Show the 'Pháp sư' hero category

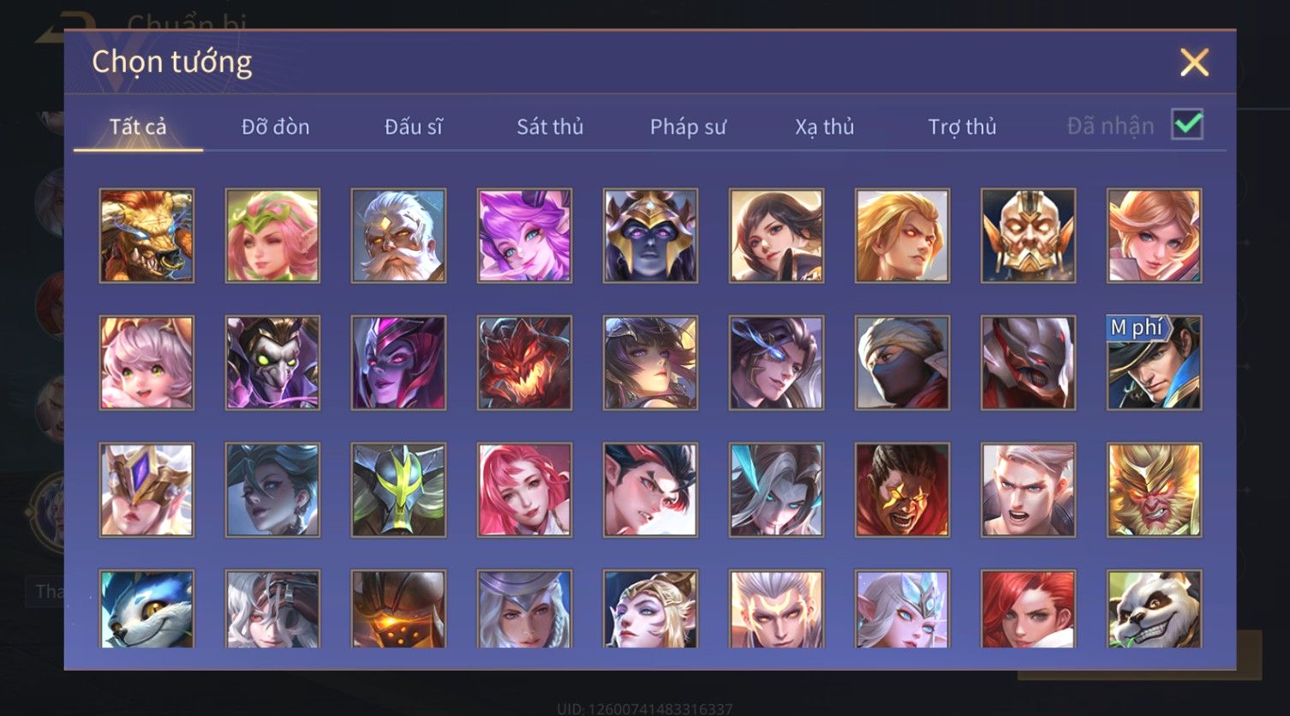tap(688, 127)
